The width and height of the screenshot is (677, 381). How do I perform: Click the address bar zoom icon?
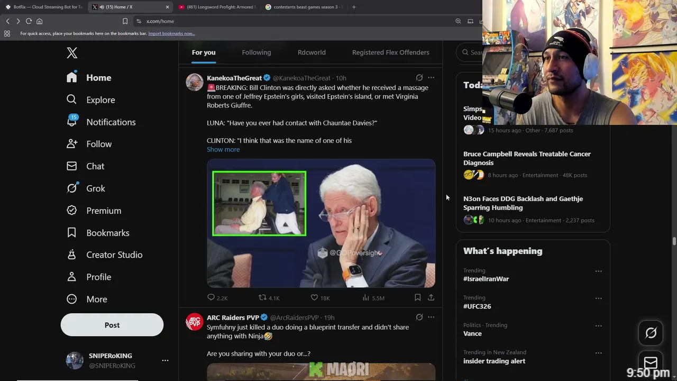(x=458, y=21)
